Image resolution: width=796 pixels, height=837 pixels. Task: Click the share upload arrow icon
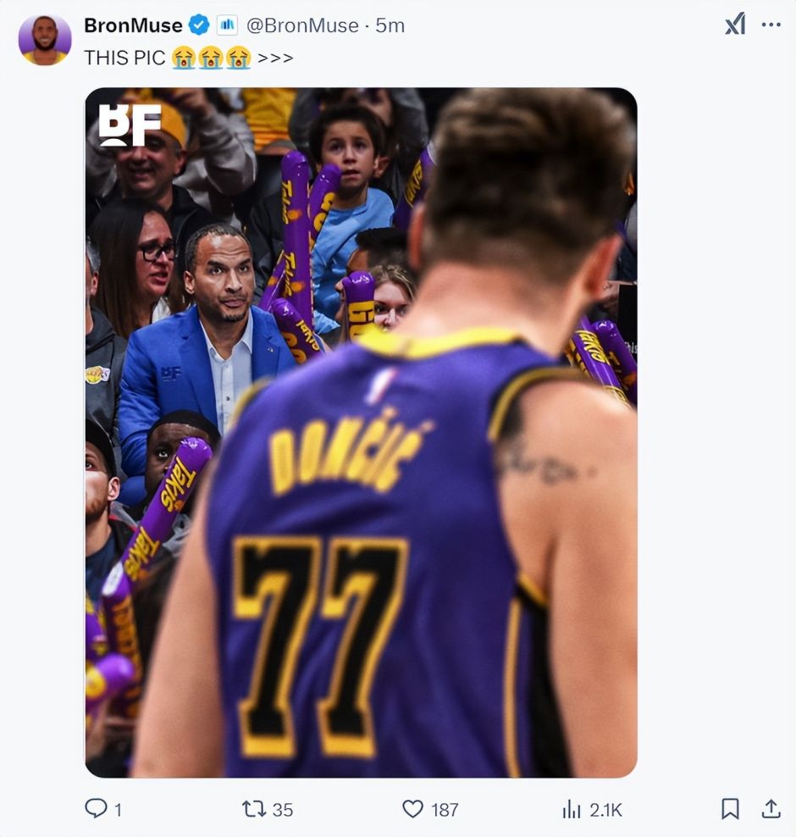[771, 809]
